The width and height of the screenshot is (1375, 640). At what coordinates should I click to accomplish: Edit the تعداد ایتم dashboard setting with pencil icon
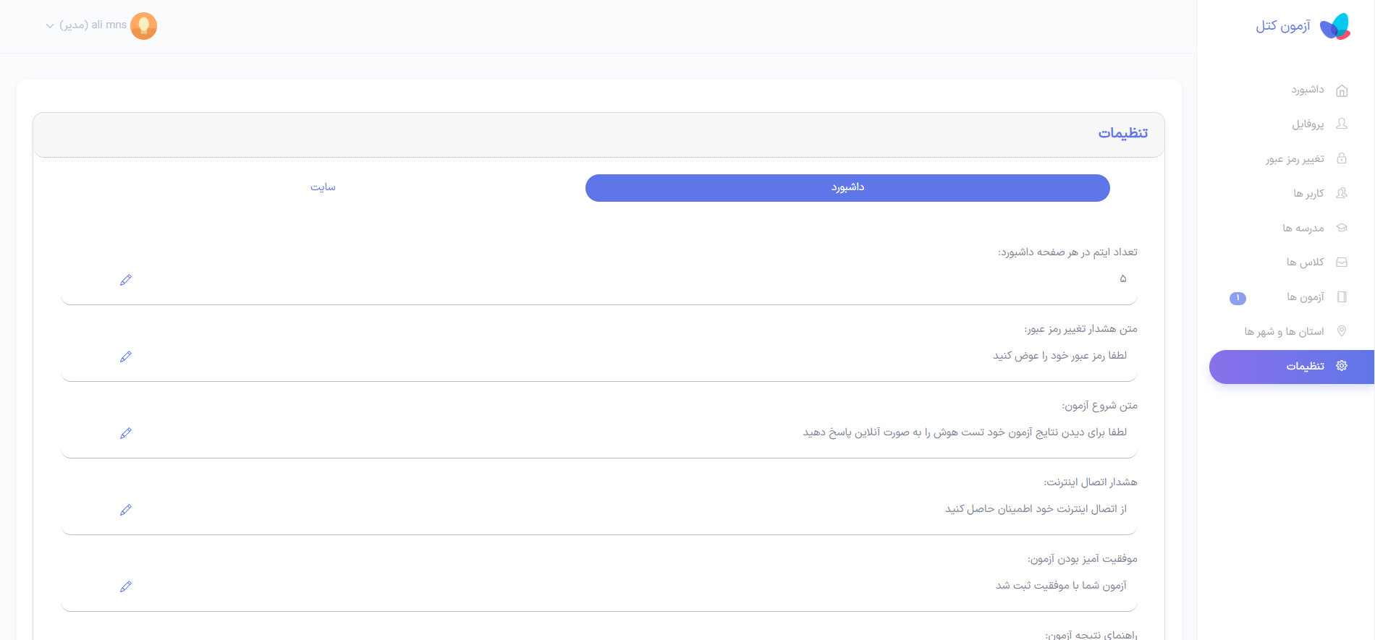coord(126,280)
